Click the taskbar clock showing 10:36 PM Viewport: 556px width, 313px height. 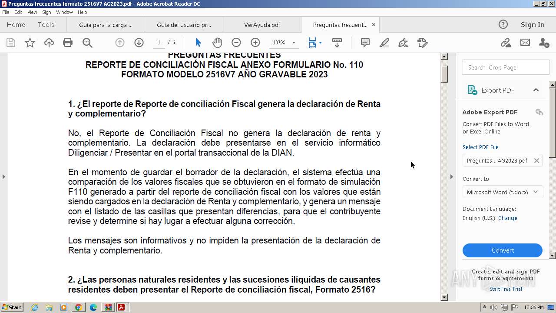(534, 307)
